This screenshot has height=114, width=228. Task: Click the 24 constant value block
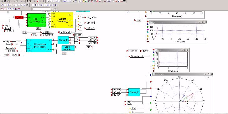click(25, 32)
